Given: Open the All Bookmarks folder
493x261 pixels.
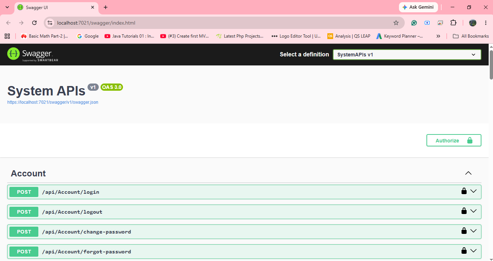Looking at the screenshot, I should (x=471, y=36).
